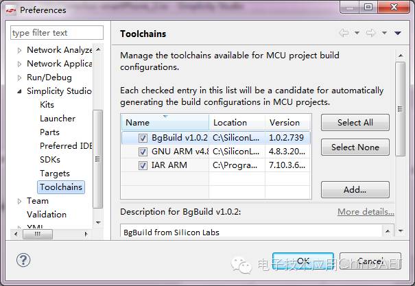Image resolution: width=415 pixels, height=286 pixels.
Task: Click the Preferences window title icon
Action: coord(11,10)
